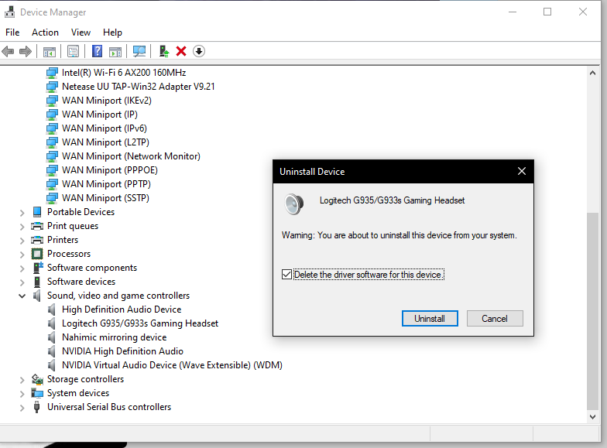The image size is (607, 448).
Task: Maximize the Device Manager window
Action: [x=547, y=12]
